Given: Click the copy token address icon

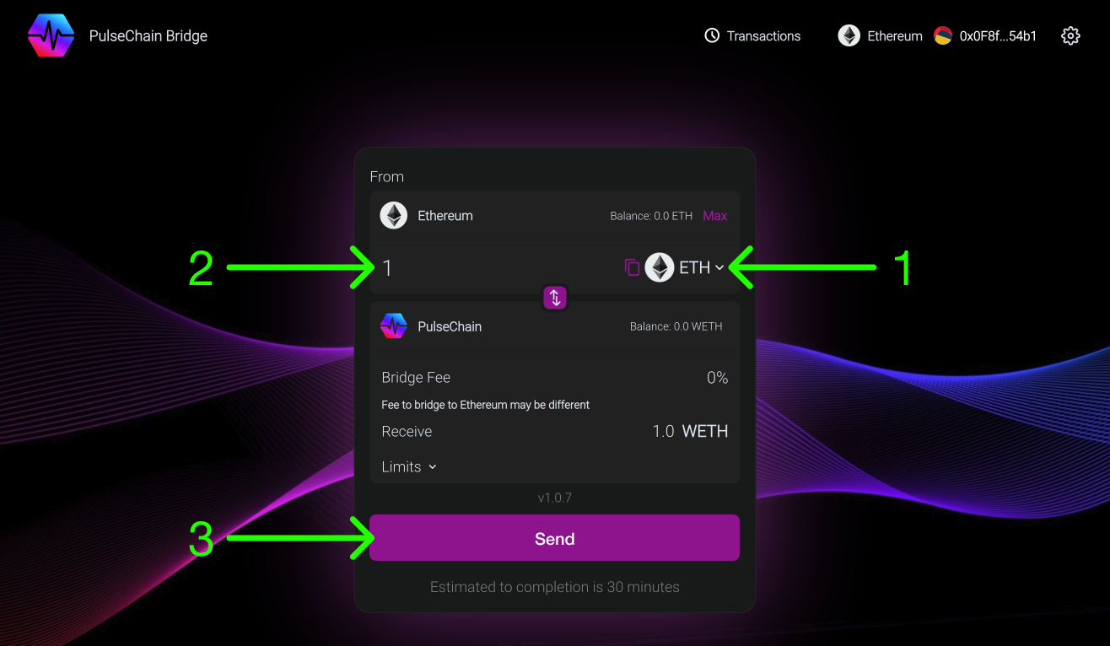Looking at the screenshot, I should tap(632, 267).
